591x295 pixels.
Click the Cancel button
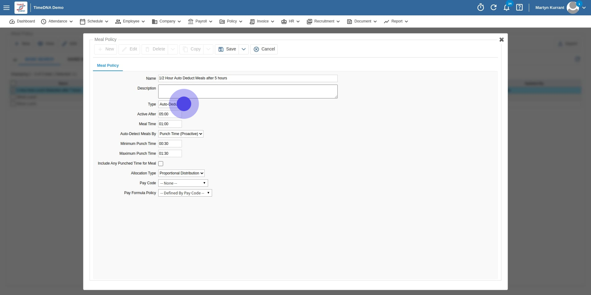click(264, 49)
